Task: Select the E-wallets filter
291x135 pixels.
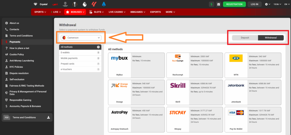Action: (x=80, y=53)
